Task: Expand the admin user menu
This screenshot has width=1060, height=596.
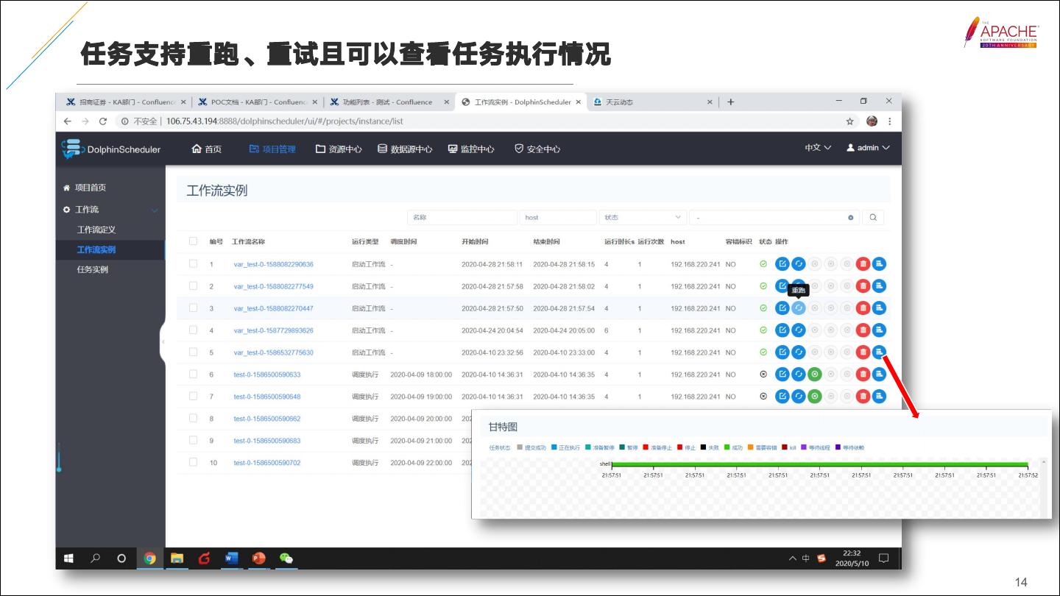Action: [868, 148]
